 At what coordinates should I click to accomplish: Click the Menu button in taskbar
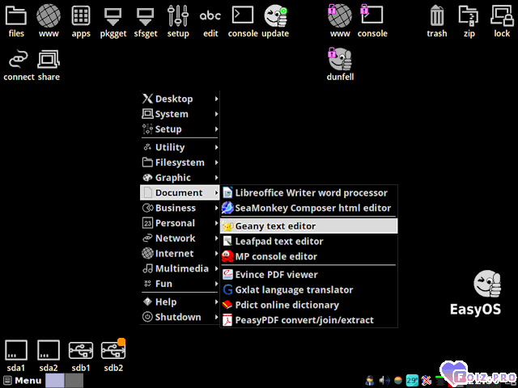[x=23, y=381]
